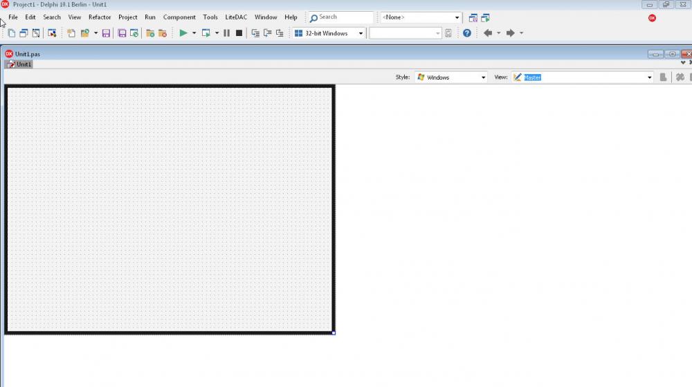692x387 pixels.
Task: Click the Step Over icon
Action: tap(267, 33)
